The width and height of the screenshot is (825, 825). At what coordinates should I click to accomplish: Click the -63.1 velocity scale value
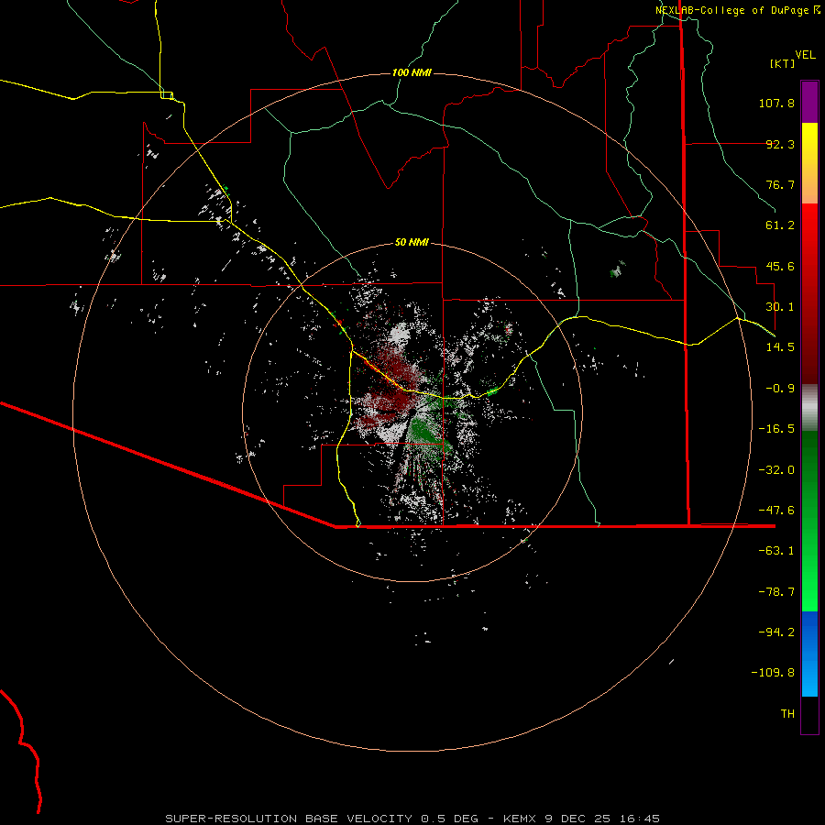pyautogui.click(x=776, y=551)
